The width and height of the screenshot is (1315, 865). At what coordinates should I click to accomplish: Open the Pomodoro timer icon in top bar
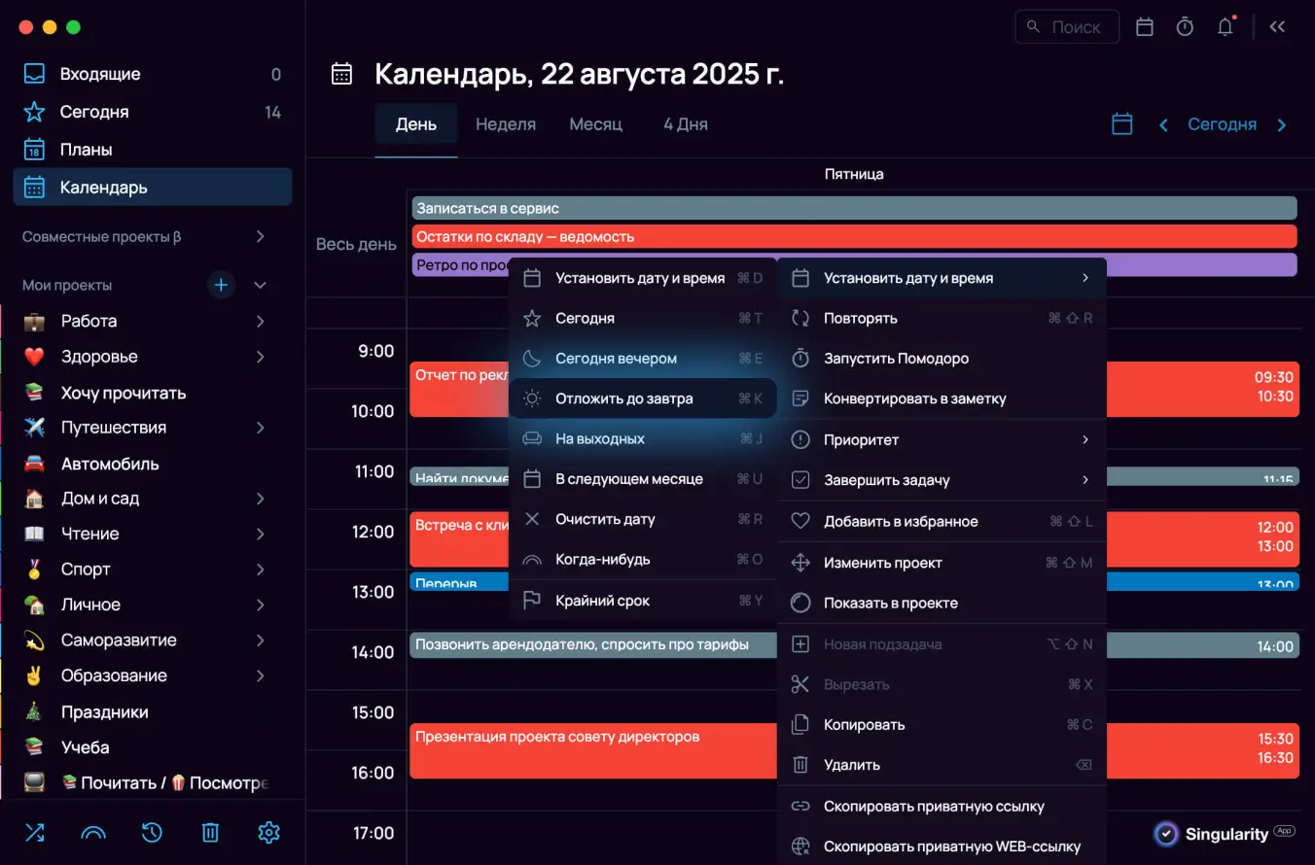(x=1184, y=26)
